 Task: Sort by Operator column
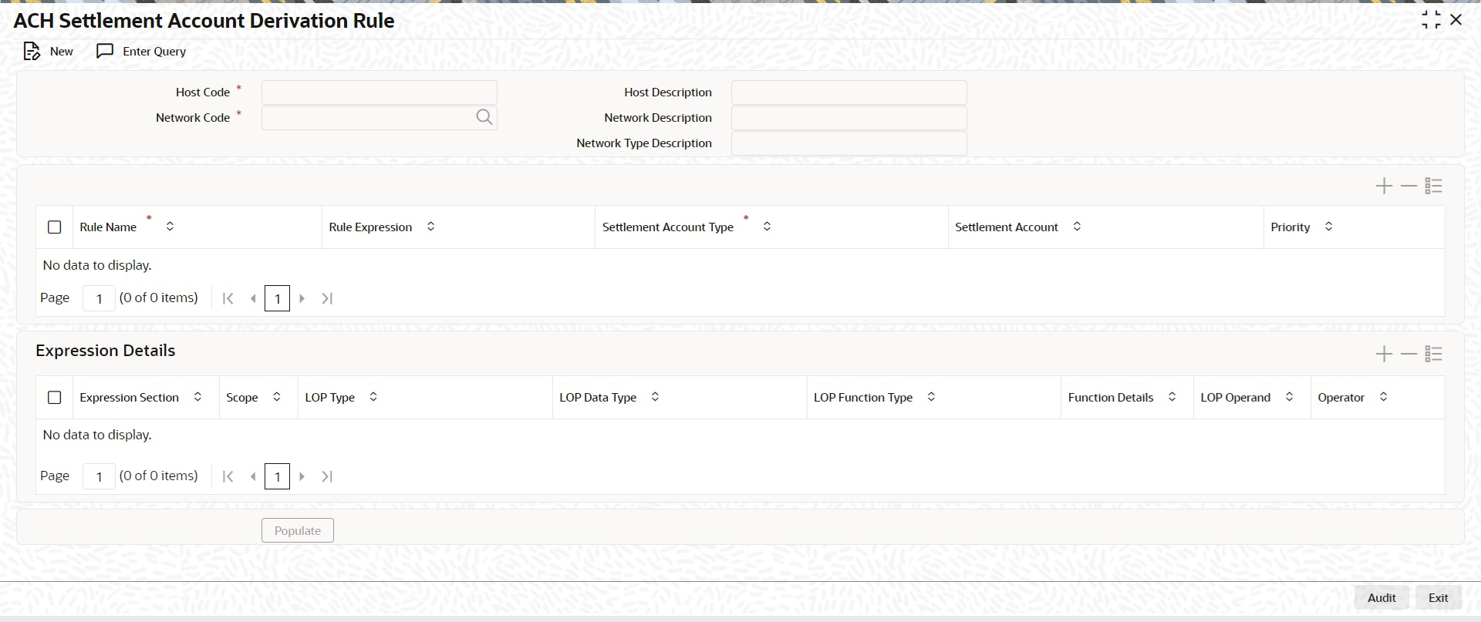coord(1384,397)
